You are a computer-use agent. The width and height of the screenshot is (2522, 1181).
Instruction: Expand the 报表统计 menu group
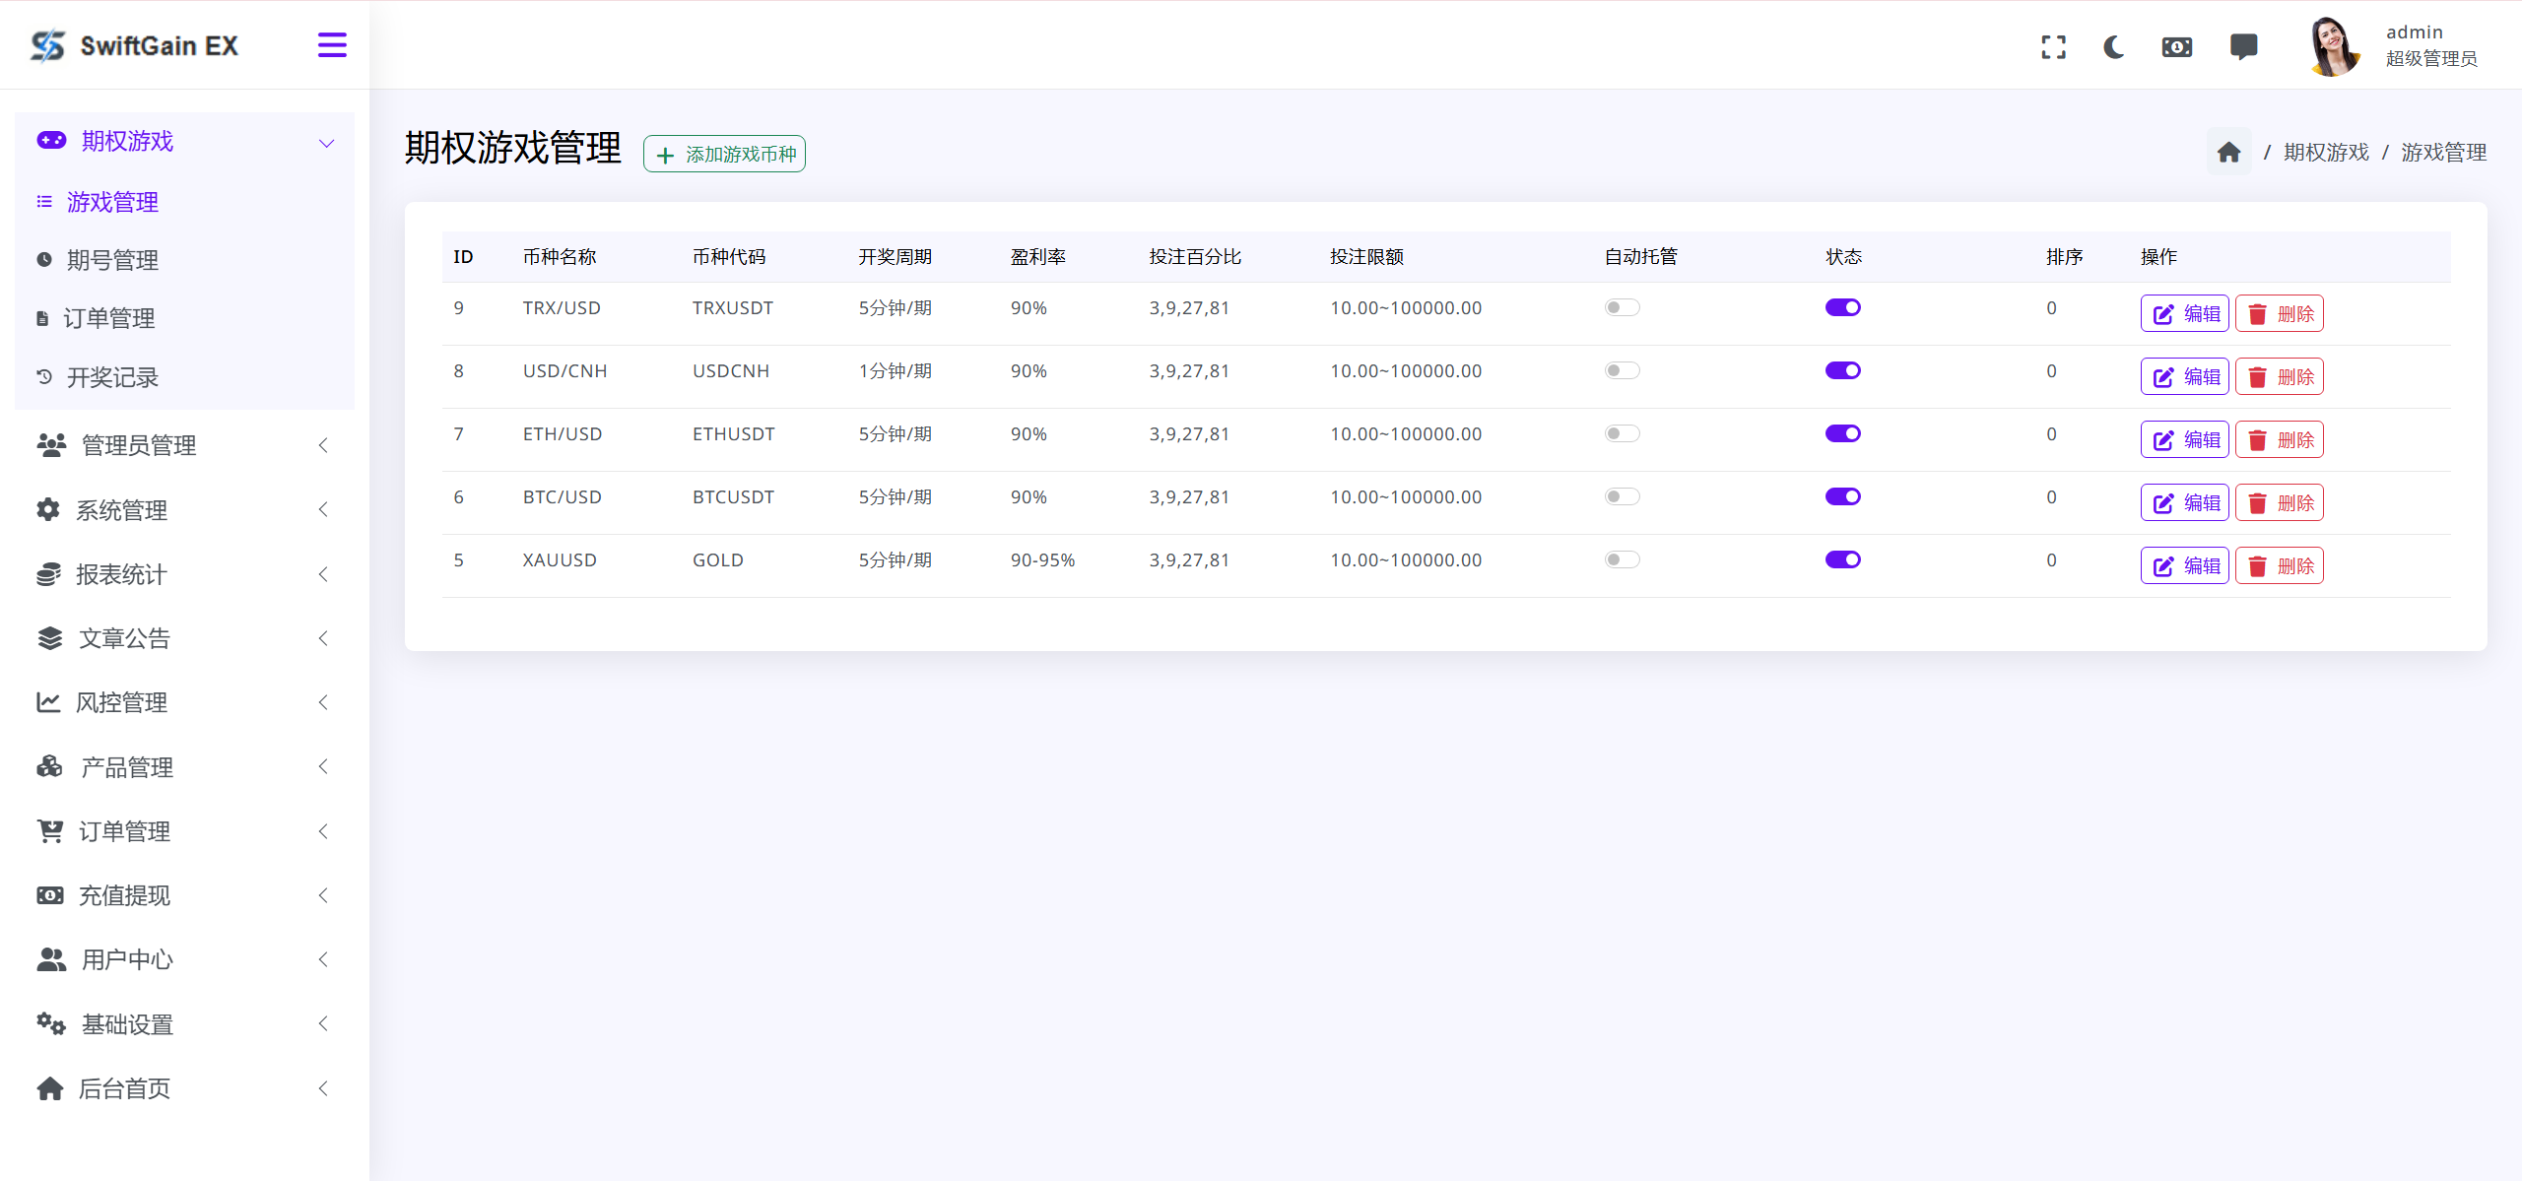(122, 574)
